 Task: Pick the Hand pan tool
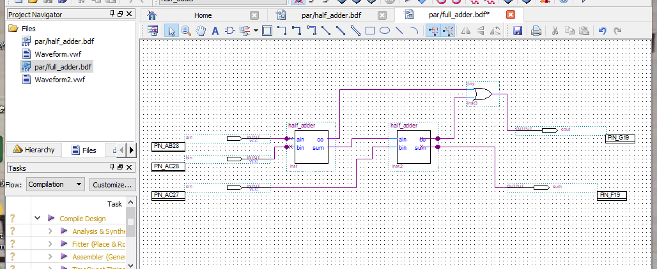point(201,31)
